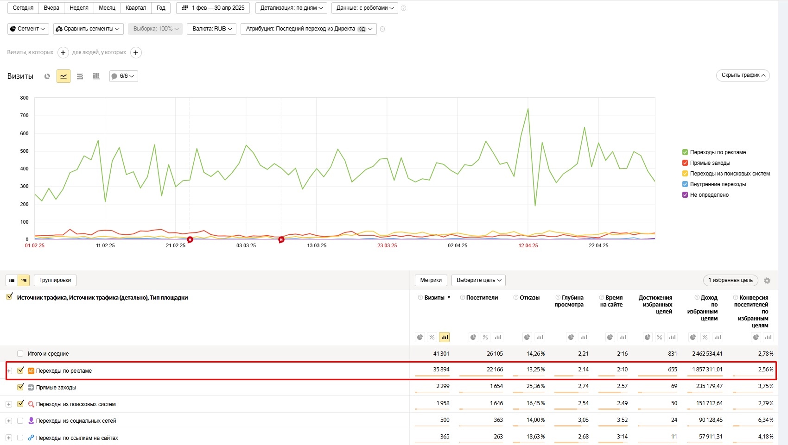Open the Сегмент dropdown
788x445 pixels.
coord(28,29)
